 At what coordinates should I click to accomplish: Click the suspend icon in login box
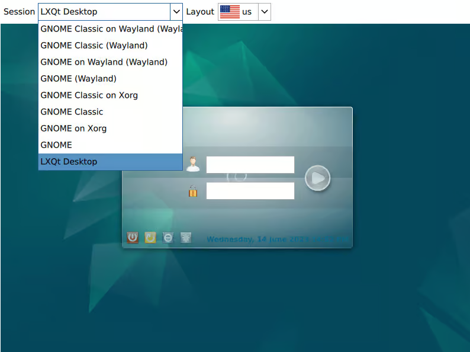(168, 238)
